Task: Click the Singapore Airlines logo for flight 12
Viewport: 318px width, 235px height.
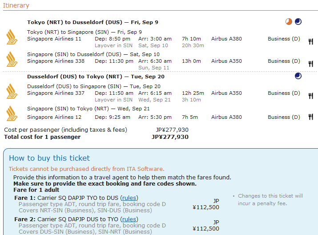Action: [12, 113]
